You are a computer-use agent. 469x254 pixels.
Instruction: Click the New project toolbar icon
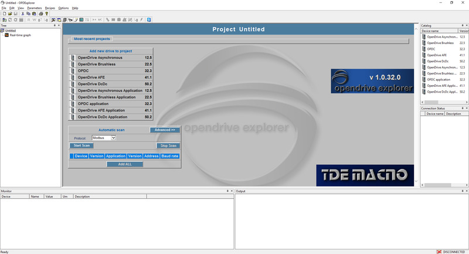coord(5,13)
